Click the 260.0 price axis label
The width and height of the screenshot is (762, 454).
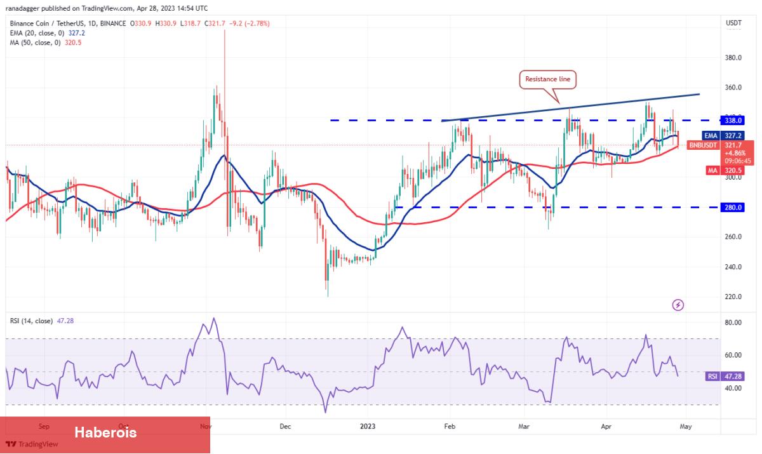pos(734,237)
